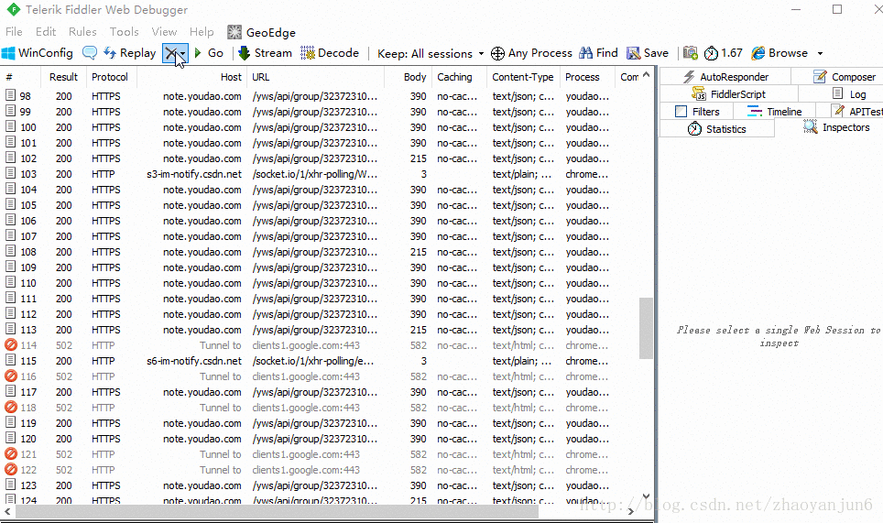The height and width of the screenshot is (523, 883).
Task: Replay selected sessions
Action: tap(129, 53)
